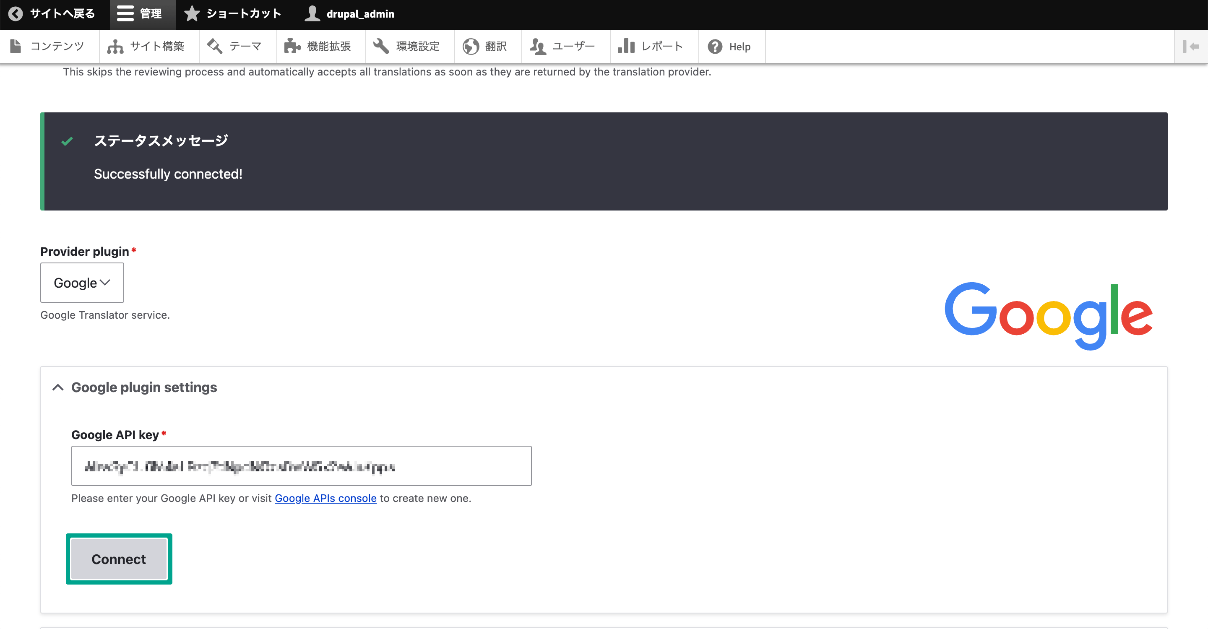The height and width of the screenshot is (629, 1208).
Task: Click the Provider plugin label
Action: coord(84,252)
